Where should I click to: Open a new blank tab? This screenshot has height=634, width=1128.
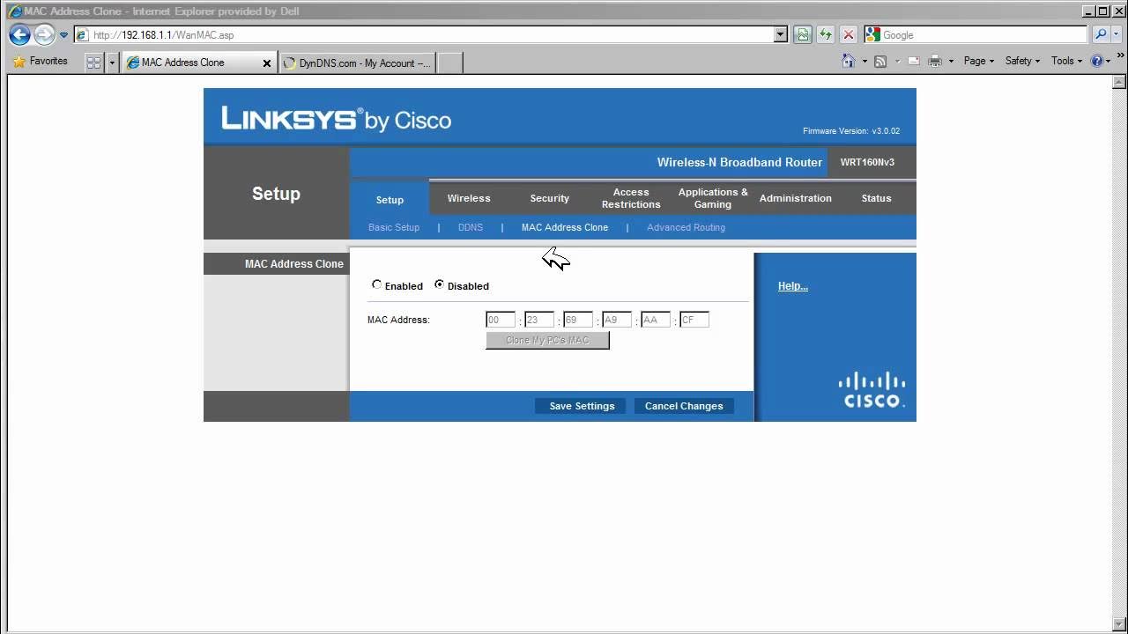coord(450,63)
